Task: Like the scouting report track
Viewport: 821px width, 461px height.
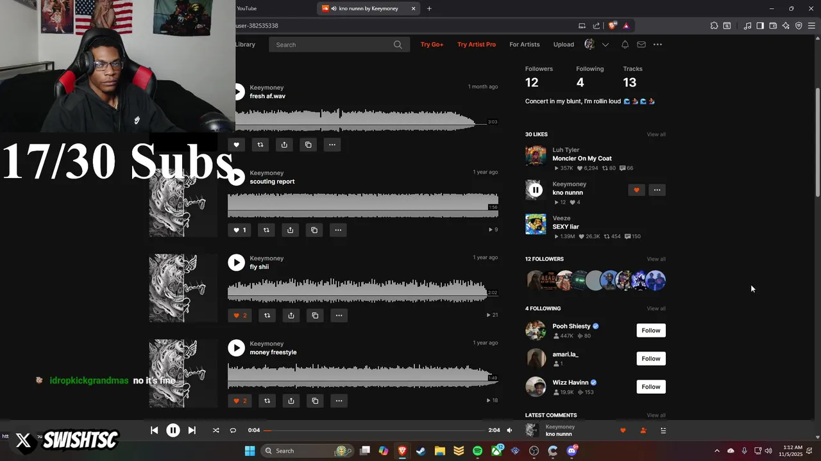Action: point(239,230)
